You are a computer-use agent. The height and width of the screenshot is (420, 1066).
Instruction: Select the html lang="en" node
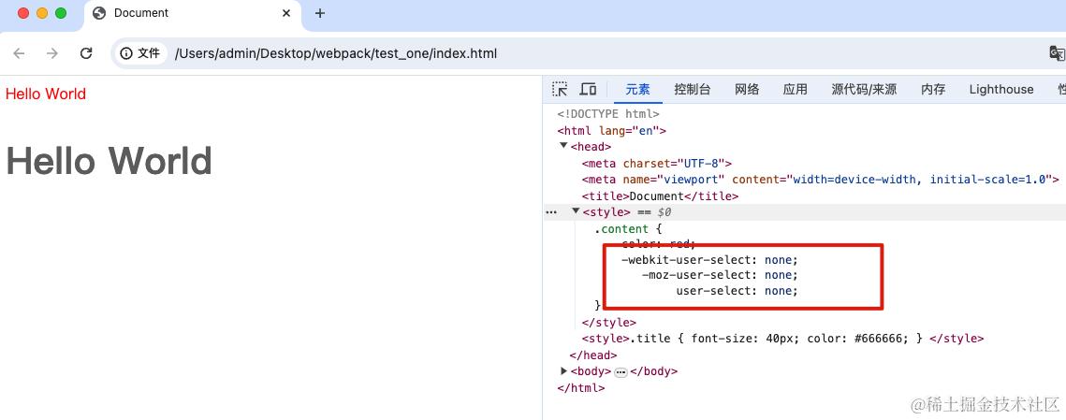[612, 130]
